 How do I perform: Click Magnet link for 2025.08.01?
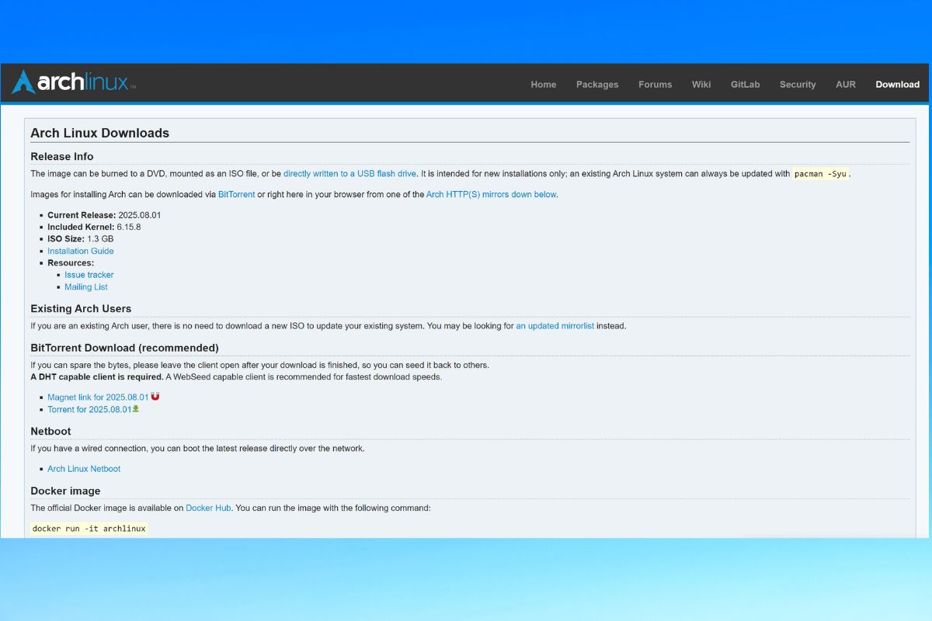(98, 397)
